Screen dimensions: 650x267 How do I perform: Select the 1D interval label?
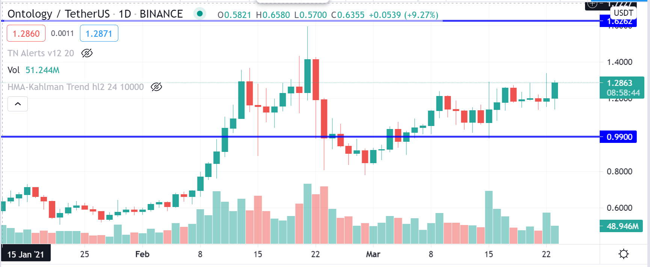125,14
